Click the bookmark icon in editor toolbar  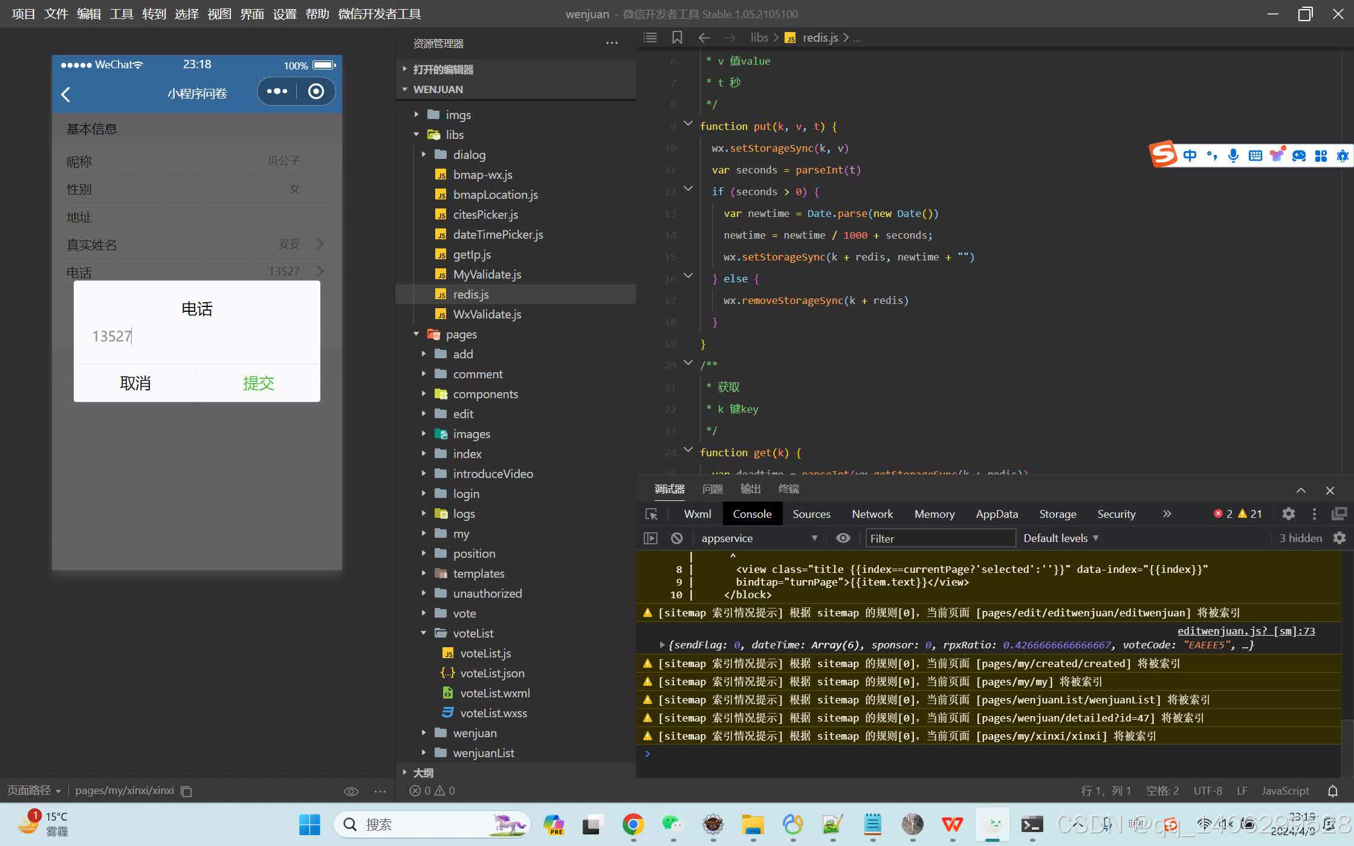[677, 37]
